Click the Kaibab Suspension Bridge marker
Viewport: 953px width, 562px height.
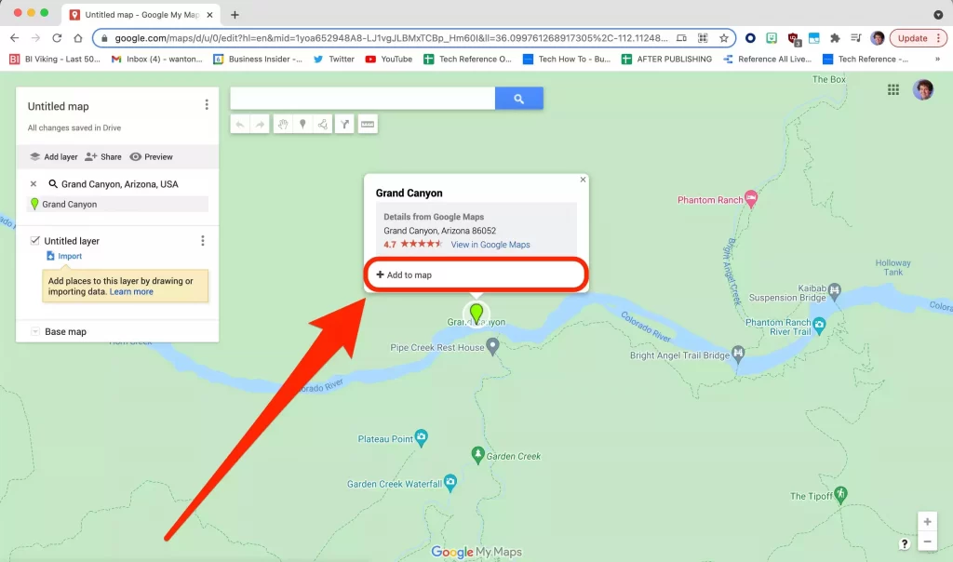(x=835, y=291)
